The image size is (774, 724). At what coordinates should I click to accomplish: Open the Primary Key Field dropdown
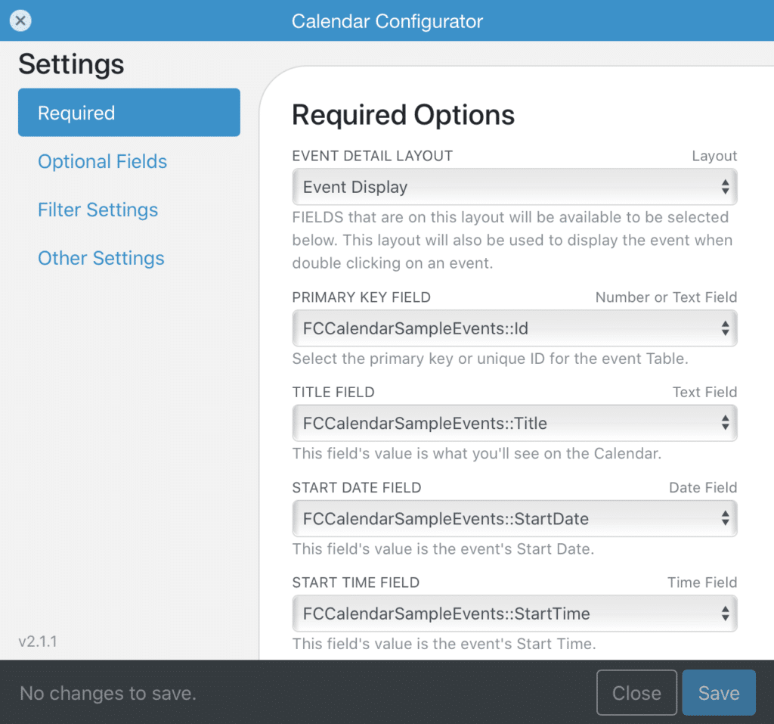[x=515, y=328]
